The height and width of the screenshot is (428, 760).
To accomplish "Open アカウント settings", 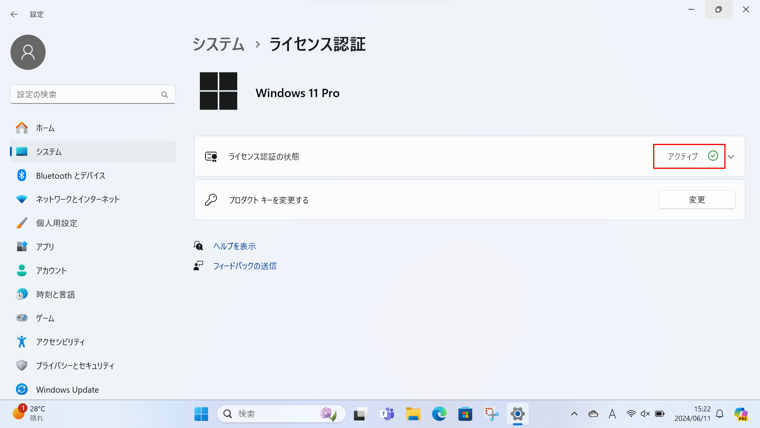I will 93,271.
